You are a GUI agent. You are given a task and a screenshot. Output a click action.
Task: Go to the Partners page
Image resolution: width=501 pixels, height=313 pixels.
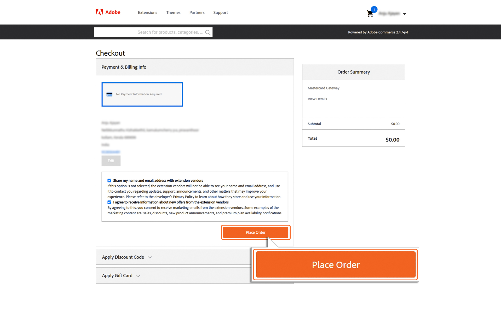[x=197, y=13]
